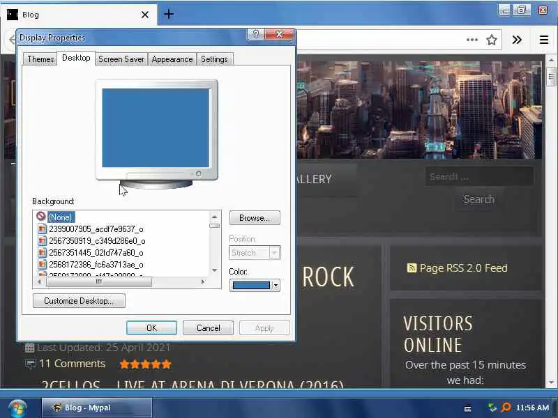Open the Page RSS 2.0 Feed link

[463, 268]
